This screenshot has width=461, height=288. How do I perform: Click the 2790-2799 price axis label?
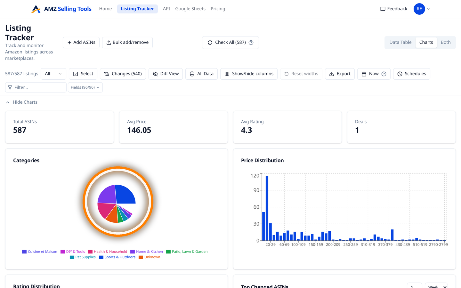click(x=438, y=244)
